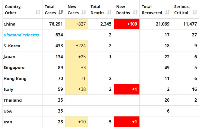Screen dimensions: 204x127
Task: Select China's 76,291 total cases value
Action: 56,24
